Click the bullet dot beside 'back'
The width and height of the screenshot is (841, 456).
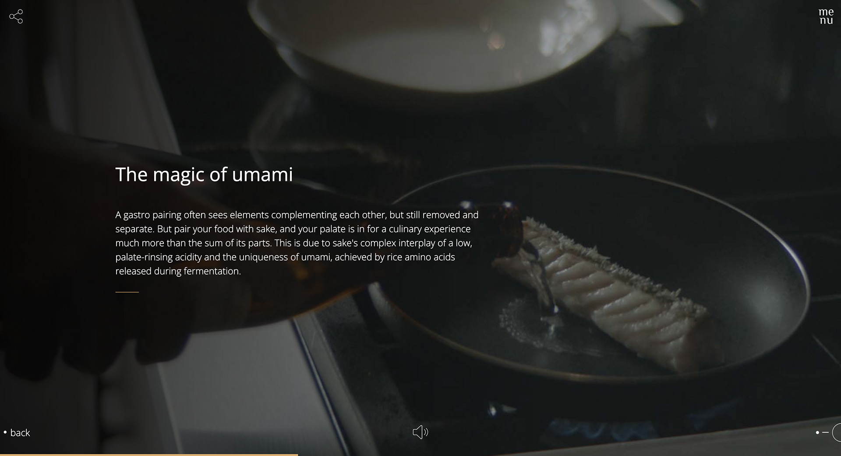click(5, 432)
